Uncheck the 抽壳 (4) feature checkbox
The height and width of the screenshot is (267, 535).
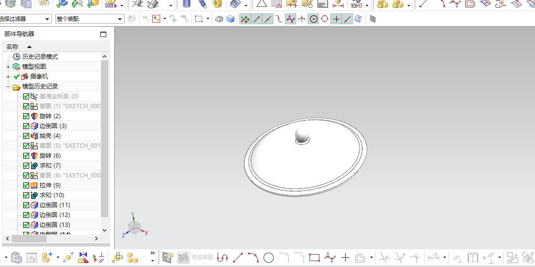pos(26,136)
